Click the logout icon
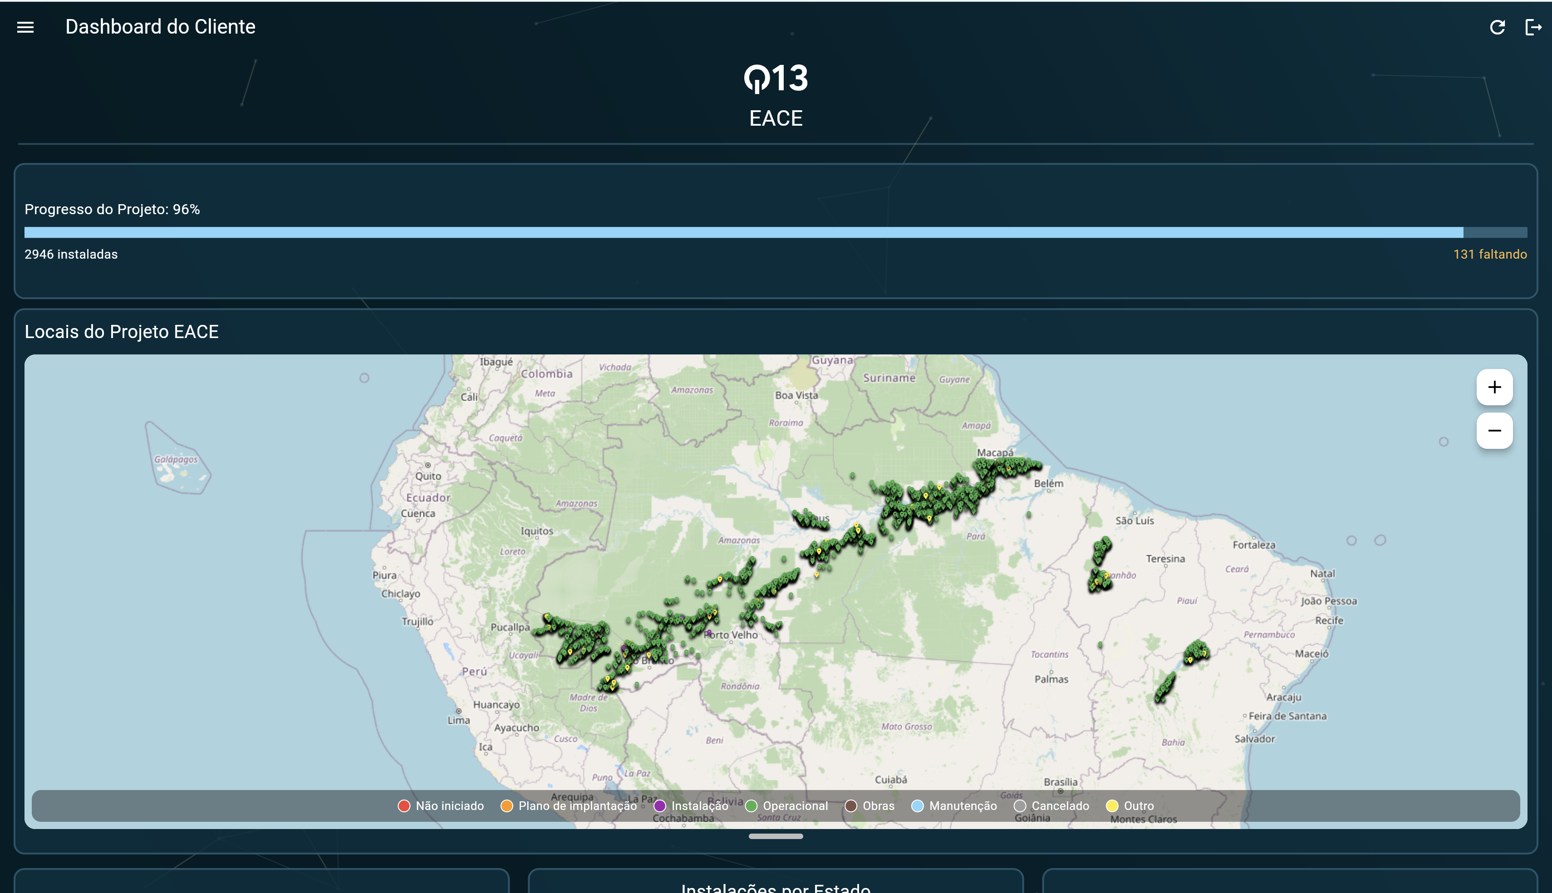 click(1532, 27)
